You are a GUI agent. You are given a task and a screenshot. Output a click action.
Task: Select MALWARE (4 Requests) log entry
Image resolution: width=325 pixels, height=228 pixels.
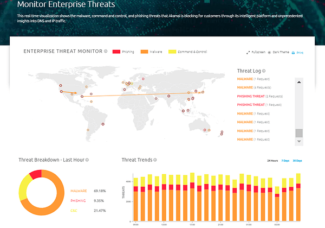point(255,87)
